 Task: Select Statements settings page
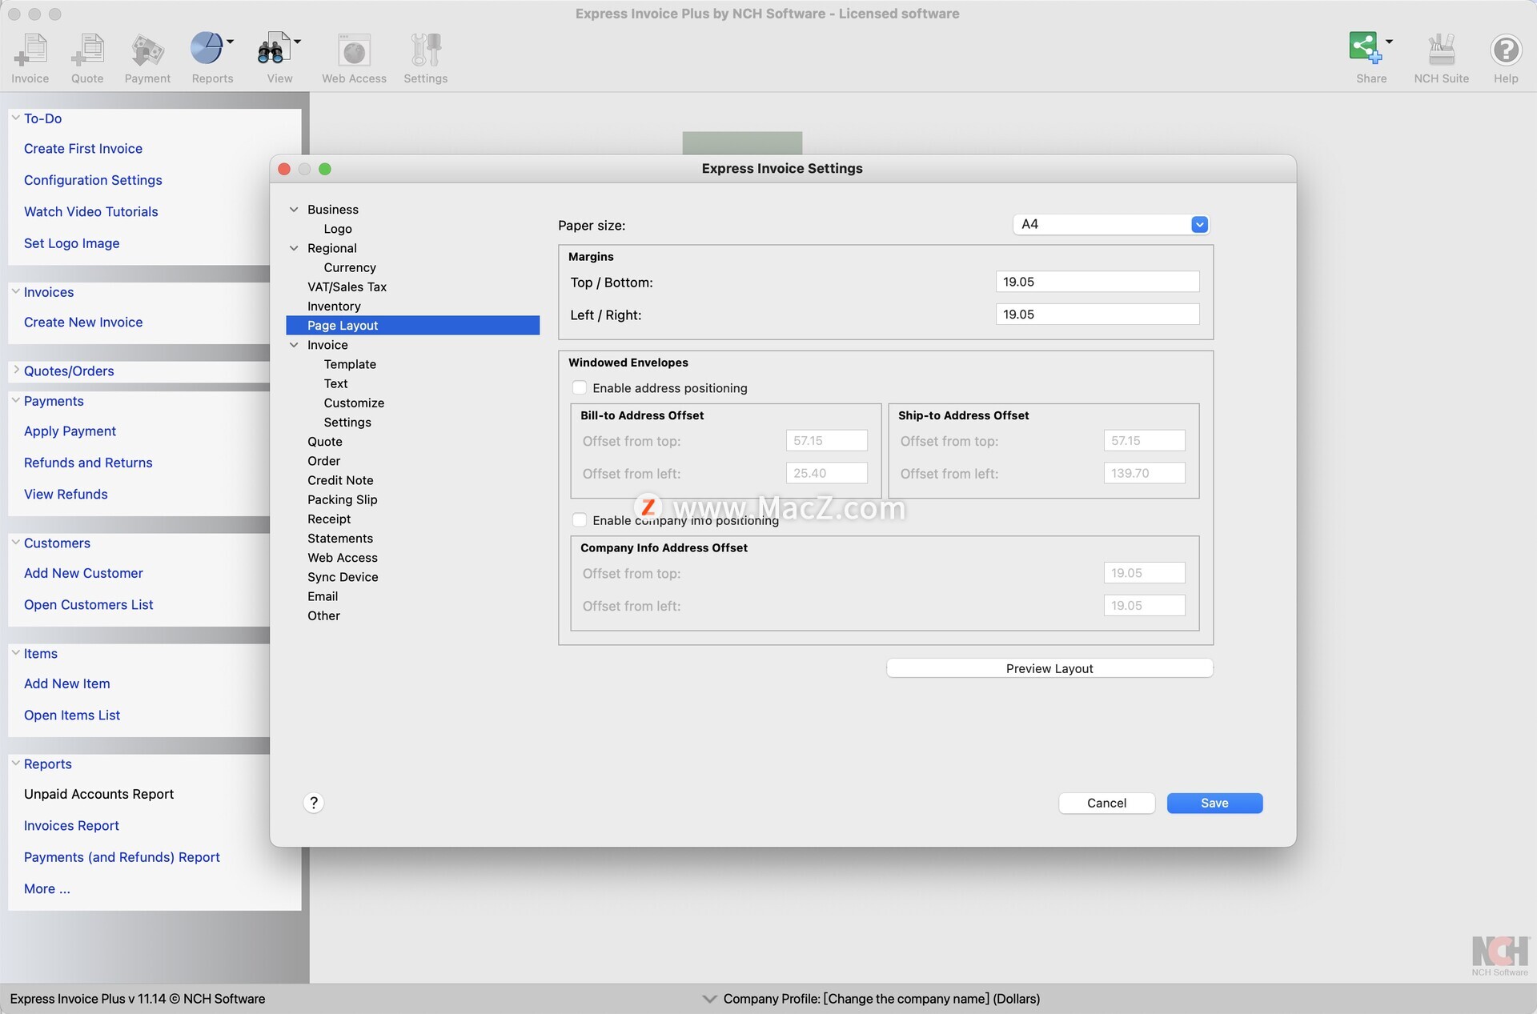tap(340, 539)
